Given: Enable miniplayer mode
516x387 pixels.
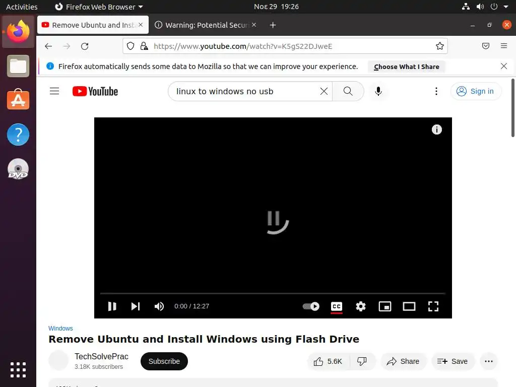Looking at the screenshot, I should (x=384, y=306).
